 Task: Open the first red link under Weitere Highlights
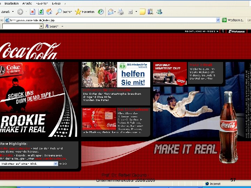(x=15, y=148)
